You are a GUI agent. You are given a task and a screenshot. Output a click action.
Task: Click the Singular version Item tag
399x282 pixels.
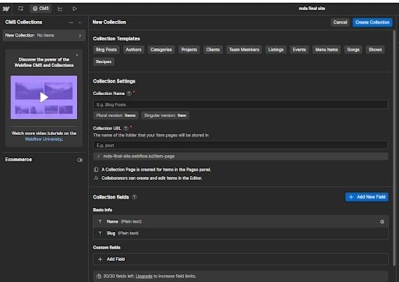point(165,115)
